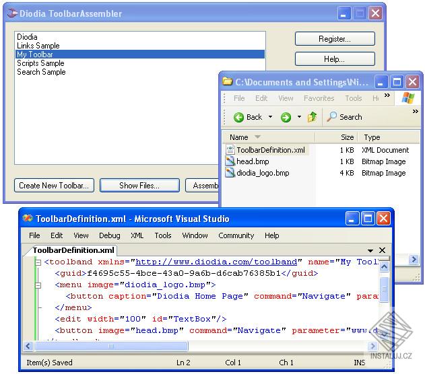Select the diodia_logo.bmp file icon

coord(230,173)
